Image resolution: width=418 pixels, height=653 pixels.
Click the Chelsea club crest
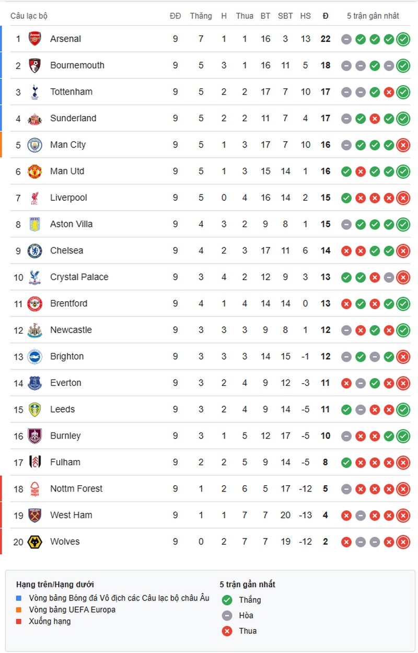35,250
